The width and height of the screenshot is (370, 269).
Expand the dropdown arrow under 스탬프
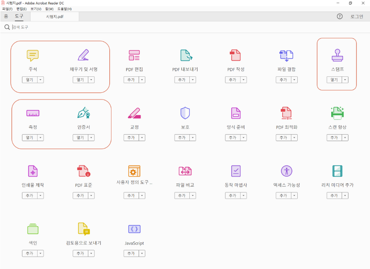tap(345, 80)
